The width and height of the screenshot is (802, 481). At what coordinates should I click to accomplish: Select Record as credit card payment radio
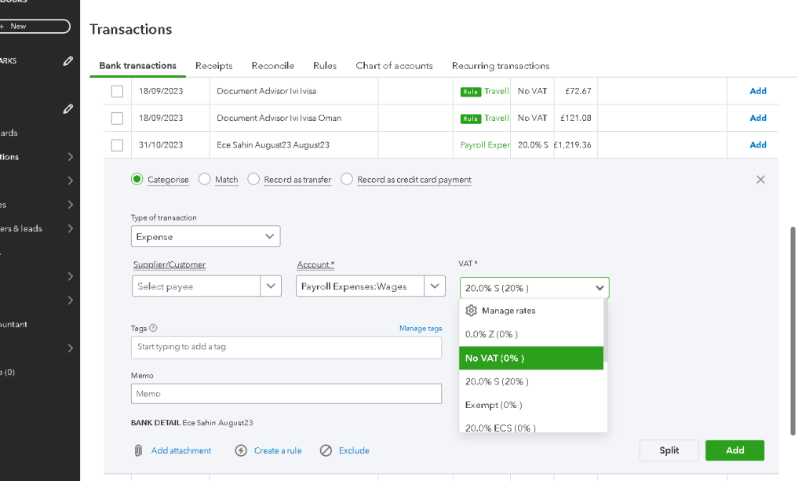click(347, 179)
